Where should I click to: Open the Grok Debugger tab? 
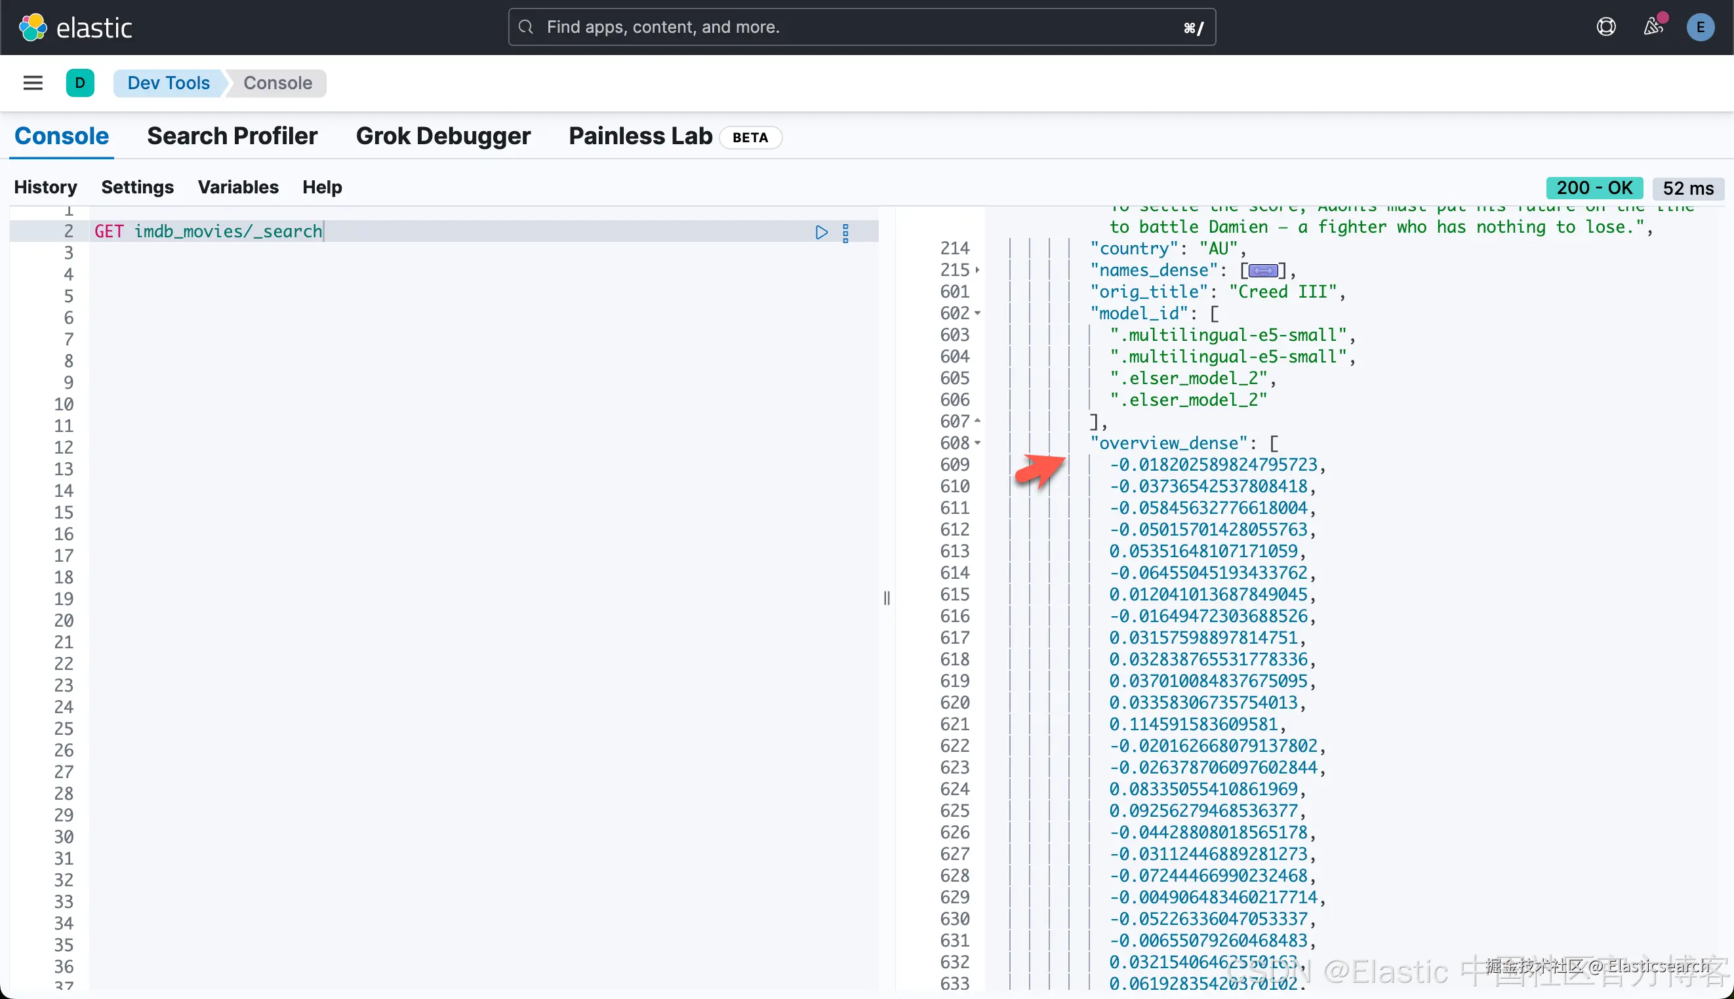click(x=443, y=136)
